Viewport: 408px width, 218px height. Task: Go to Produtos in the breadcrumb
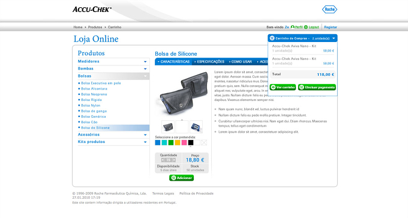95,27
